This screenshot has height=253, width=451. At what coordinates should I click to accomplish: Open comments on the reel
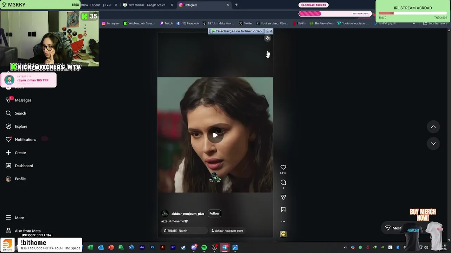(283, 182)
